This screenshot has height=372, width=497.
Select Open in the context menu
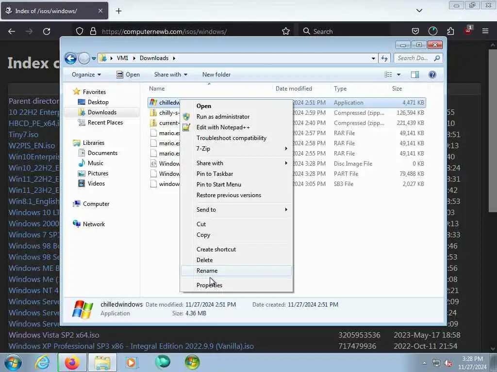point(236,106)
